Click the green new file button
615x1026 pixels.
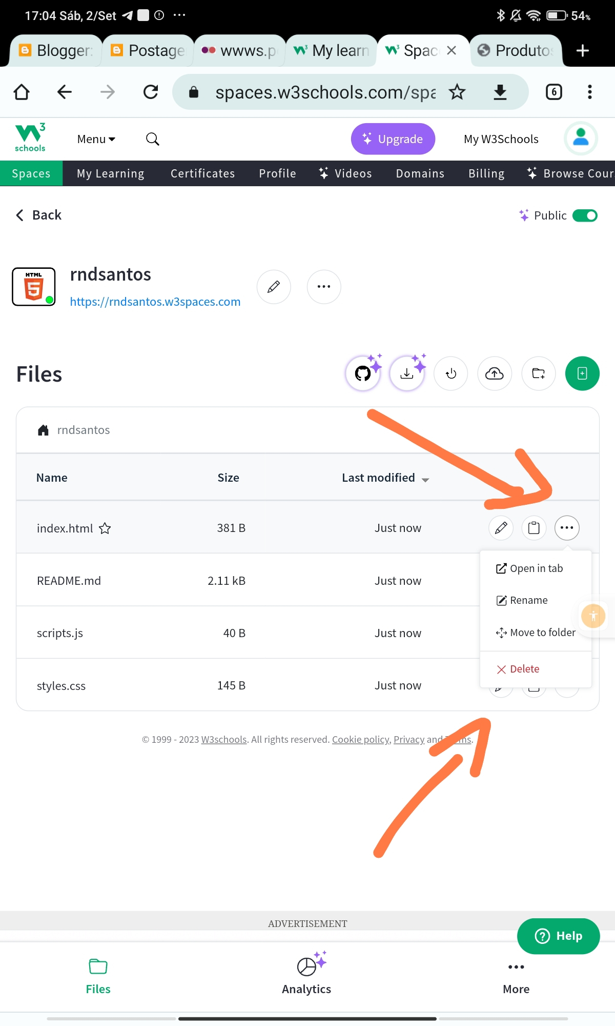pyautogui.click(x=582, y=373)
